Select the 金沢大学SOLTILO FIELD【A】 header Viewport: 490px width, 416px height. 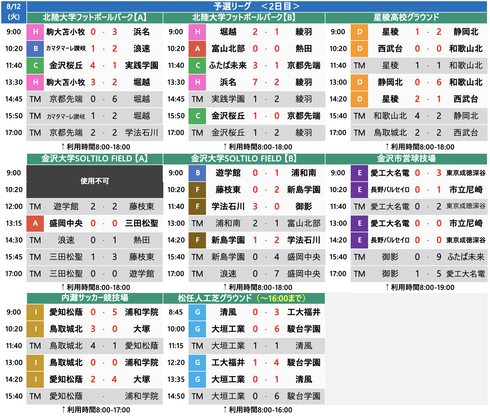pos(95,158)
